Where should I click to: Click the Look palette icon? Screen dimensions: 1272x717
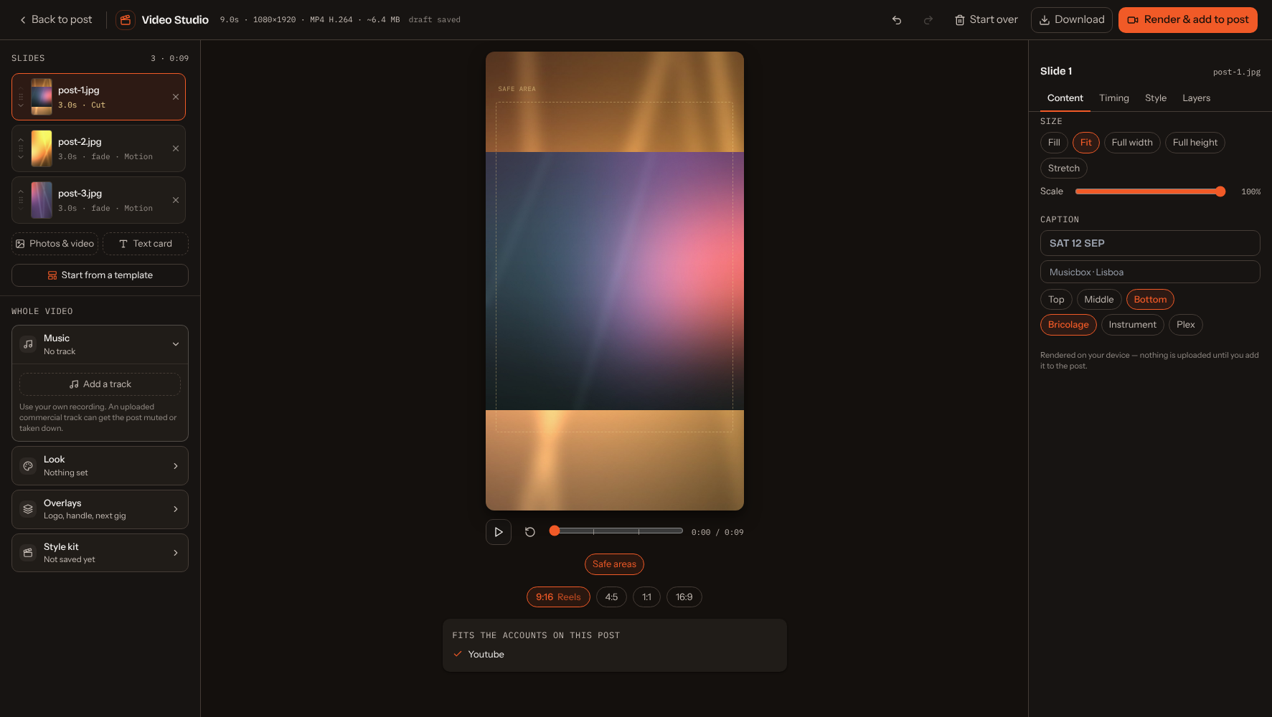tap(28, 466)
